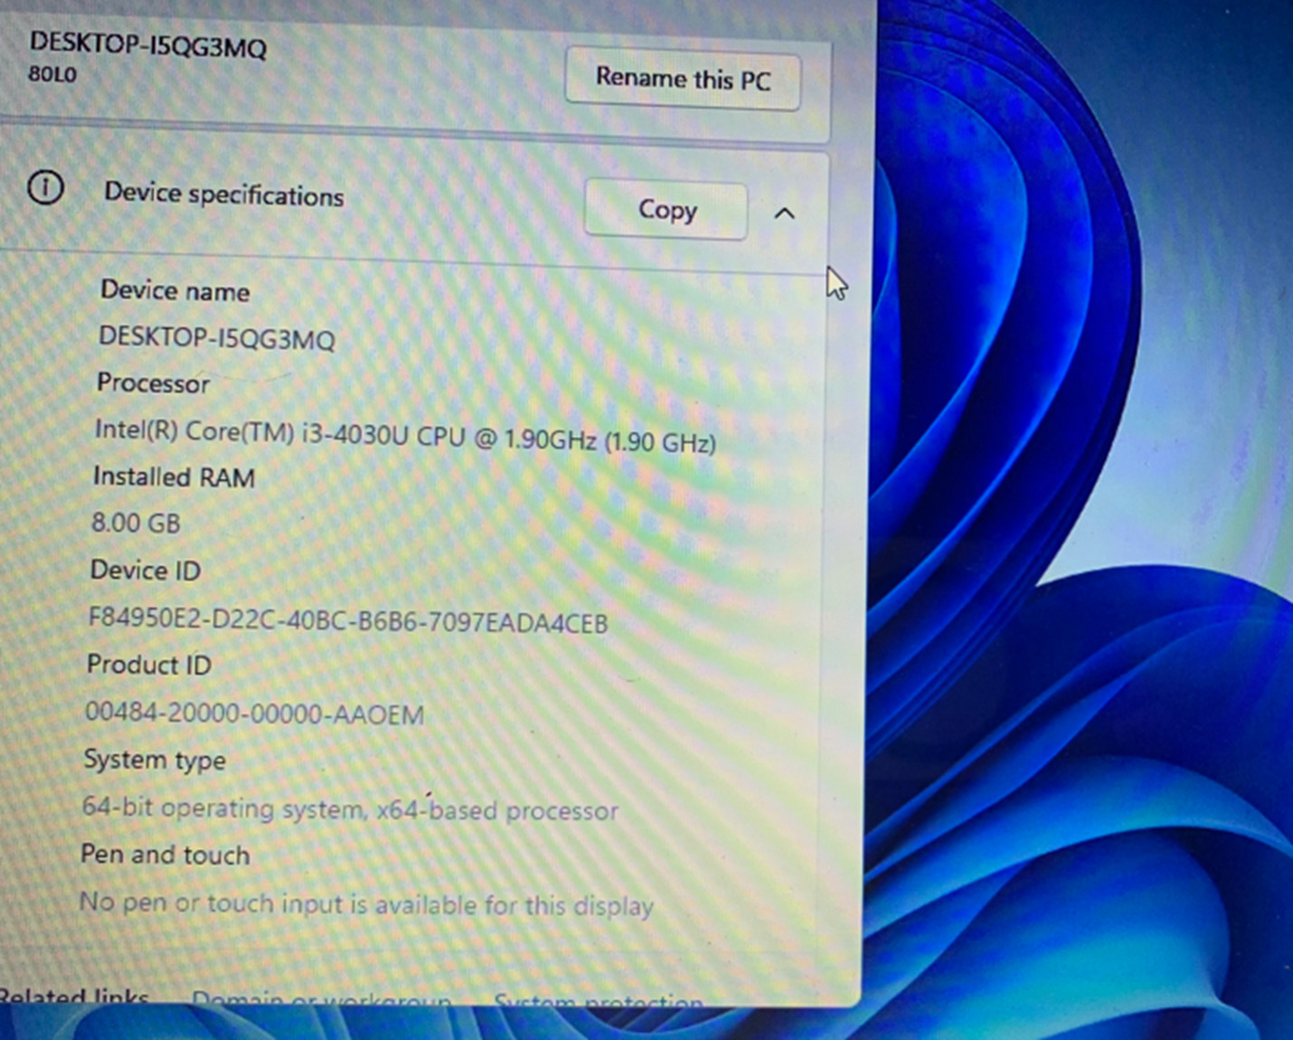Select the Device specifications heading

pyautogui.click(x=224, y=194)
